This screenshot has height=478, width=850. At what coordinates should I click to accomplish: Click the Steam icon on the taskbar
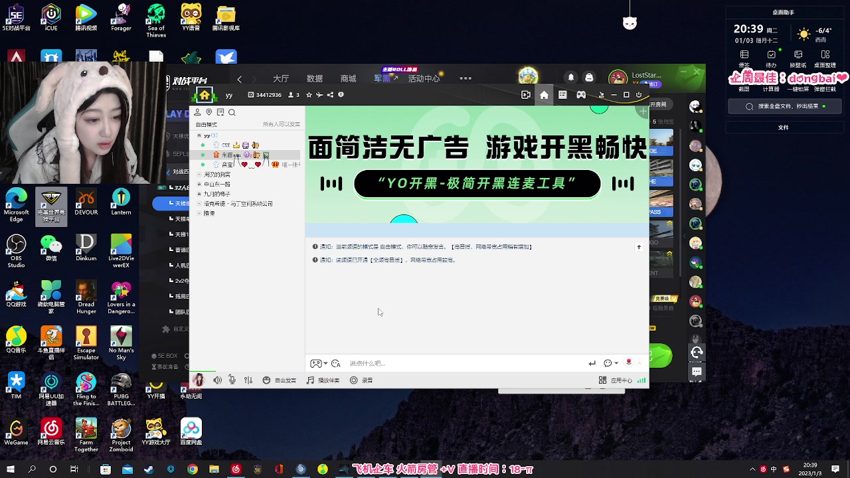tap(149, 469)
